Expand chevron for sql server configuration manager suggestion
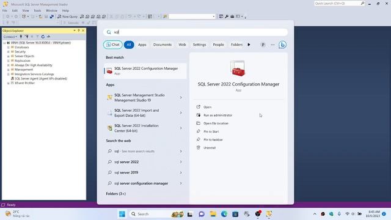 [181, 183]
